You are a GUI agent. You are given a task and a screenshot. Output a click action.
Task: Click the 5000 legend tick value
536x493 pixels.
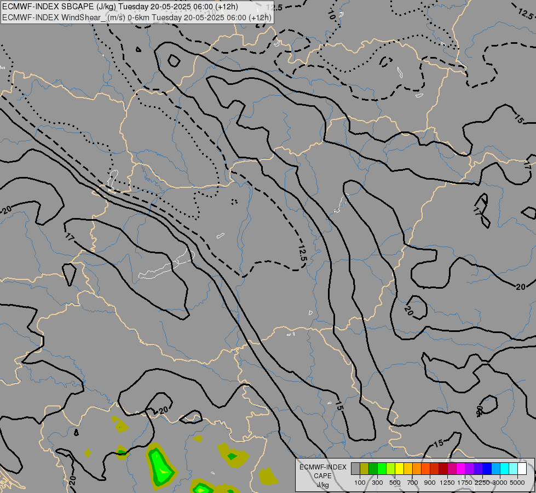[517, 483]
